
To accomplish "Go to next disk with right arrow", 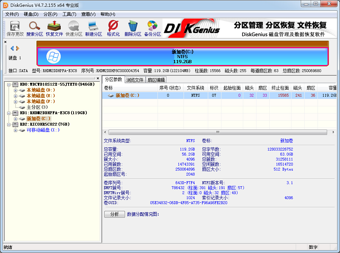I will pyautogui.click(x=18, y=48).
